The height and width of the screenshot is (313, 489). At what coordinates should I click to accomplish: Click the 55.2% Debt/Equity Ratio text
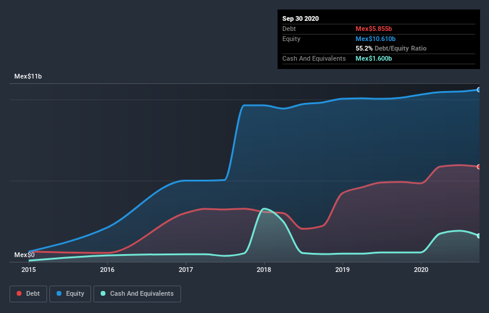[391, 49]
